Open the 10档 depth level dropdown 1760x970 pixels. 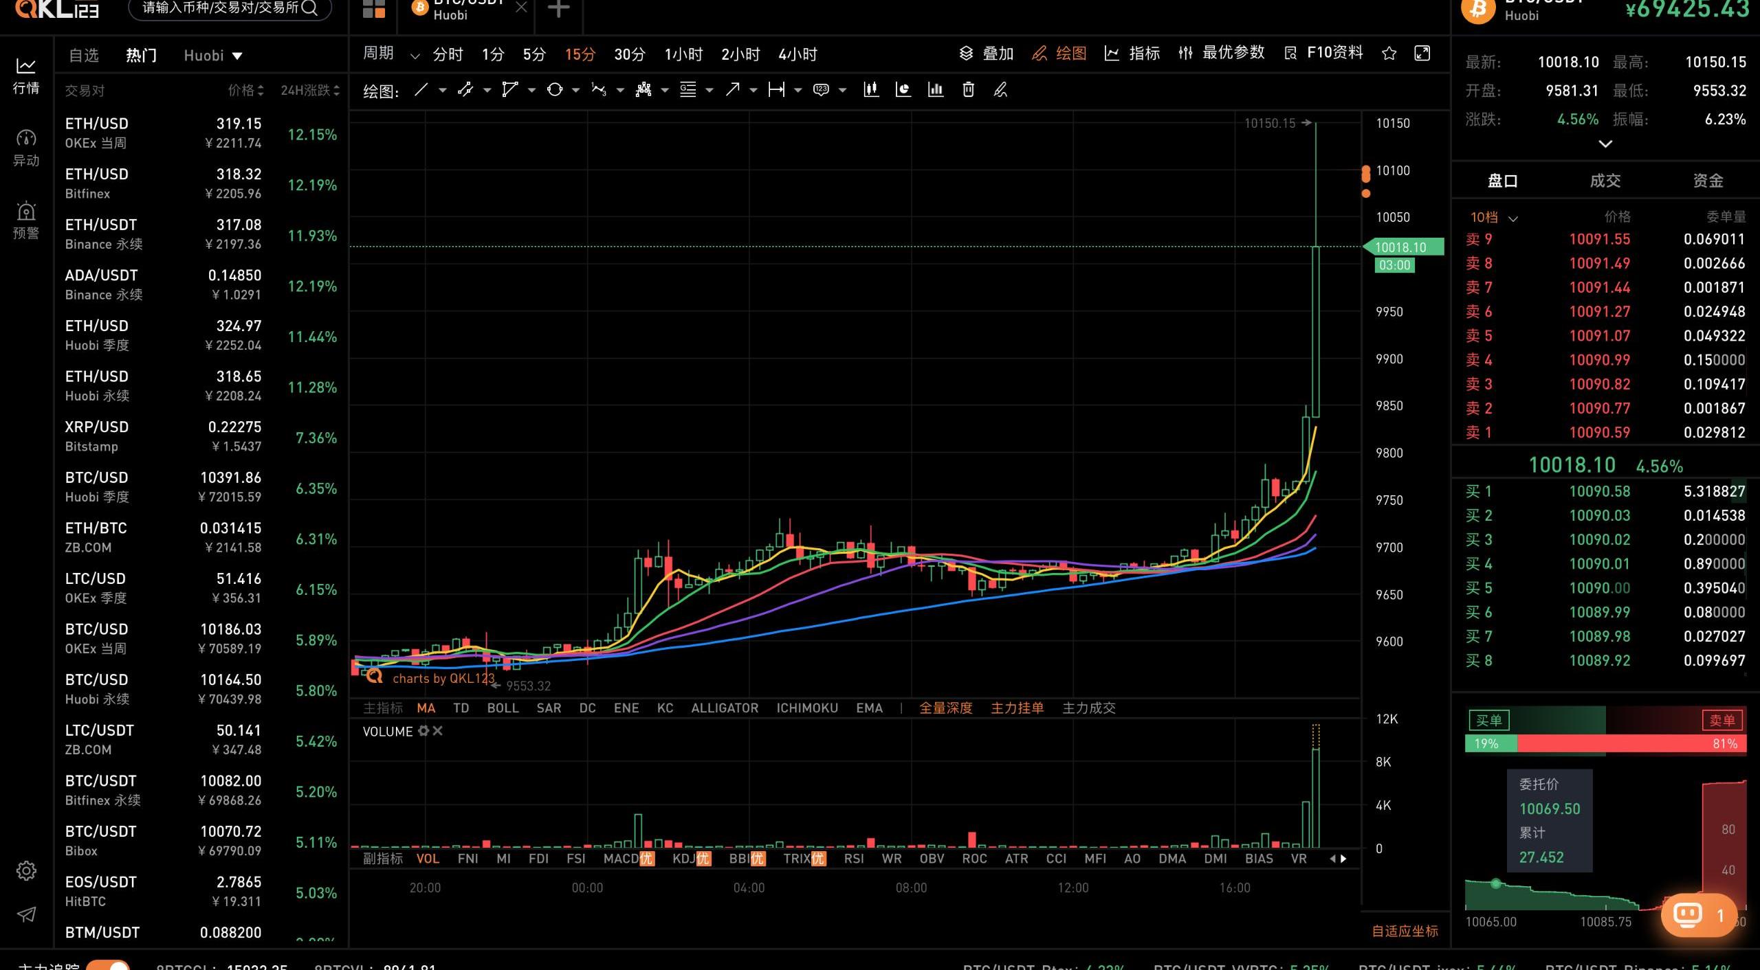pos(1493,217)
